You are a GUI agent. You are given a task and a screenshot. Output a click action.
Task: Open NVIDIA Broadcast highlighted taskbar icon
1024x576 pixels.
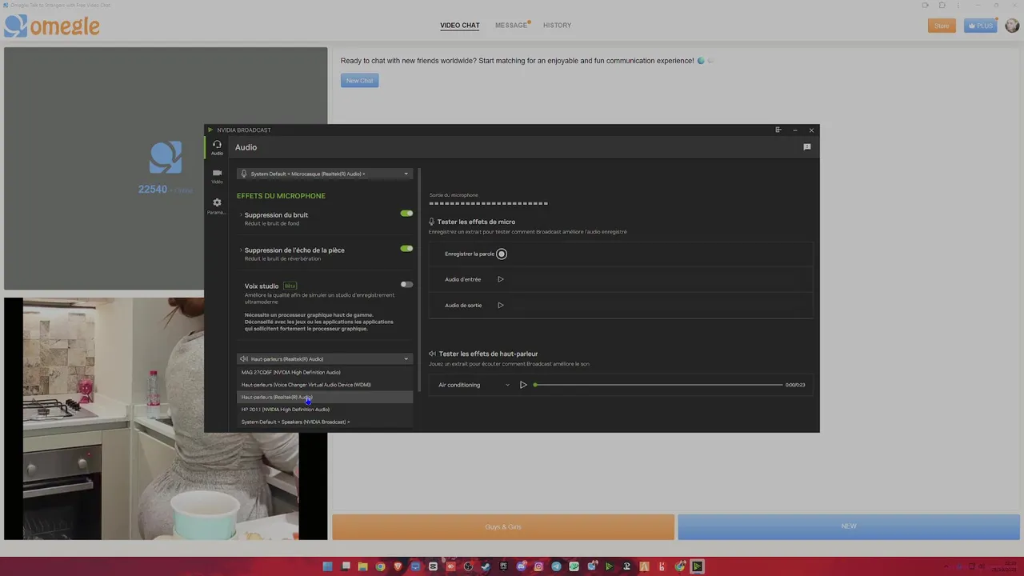[x=698, y=566]
